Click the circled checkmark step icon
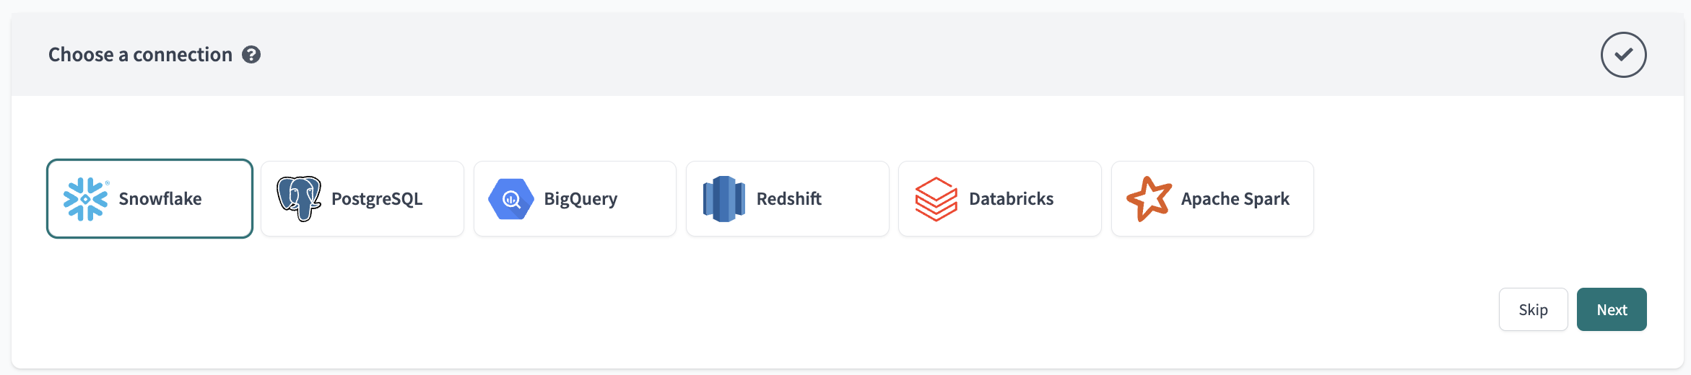The height and width of the screenshot is (375, 1691). click(1623, 55)
